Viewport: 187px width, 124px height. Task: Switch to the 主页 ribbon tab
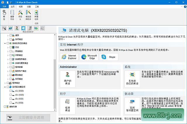coord(13,6)
